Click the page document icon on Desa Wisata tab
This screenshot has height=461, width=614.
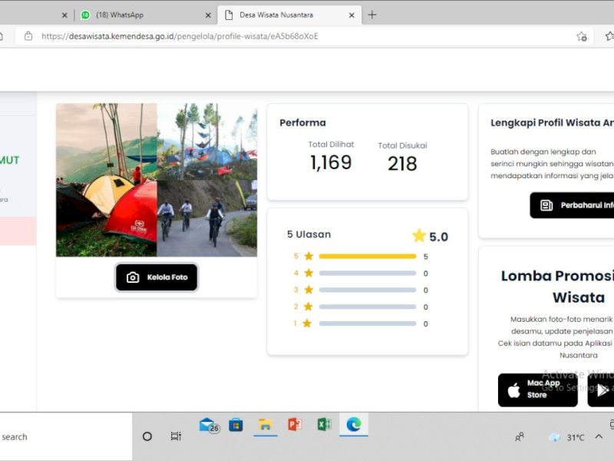coord(229,15)
